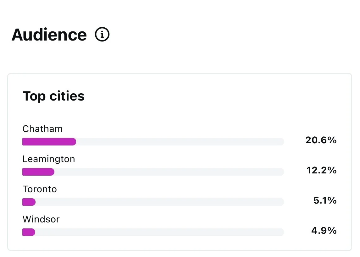360x257 pixels.
Task: Click the 20.6% percentage value
Action: 321,140
